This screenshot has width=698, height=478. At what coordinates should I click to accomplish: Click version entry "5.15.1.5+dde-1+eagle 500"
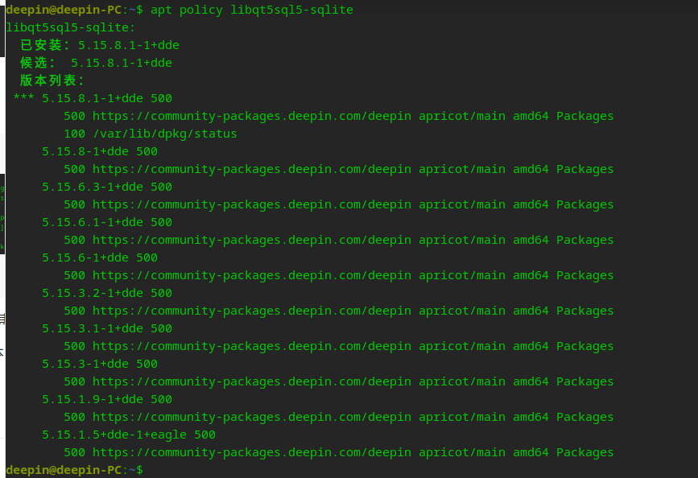(129, 435)
